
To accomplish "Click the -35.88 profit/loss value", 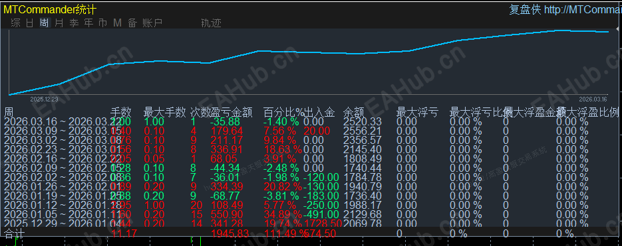I will (x=225, y=121).
